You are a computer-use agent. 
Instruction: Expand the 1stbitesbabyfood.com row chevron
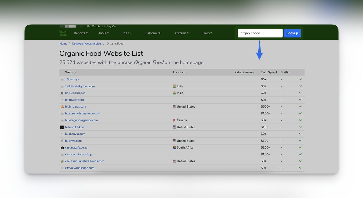click(x=300, y=86)
